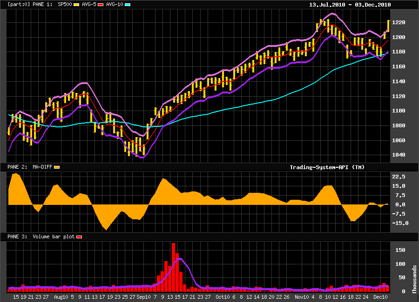Click the red Volume bar plot legend swatch
This screenshot has height=302, width=419.
pyautogui.click(x=79, y=237)
